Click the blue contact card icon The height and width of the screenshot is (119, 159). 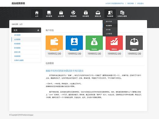pyautogui.click(x=74, y=41)
